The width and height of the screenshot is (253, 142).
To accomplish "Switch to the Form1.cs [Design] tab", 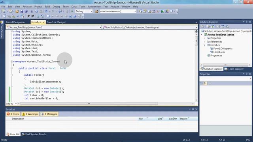I will (x=56, y=22).
